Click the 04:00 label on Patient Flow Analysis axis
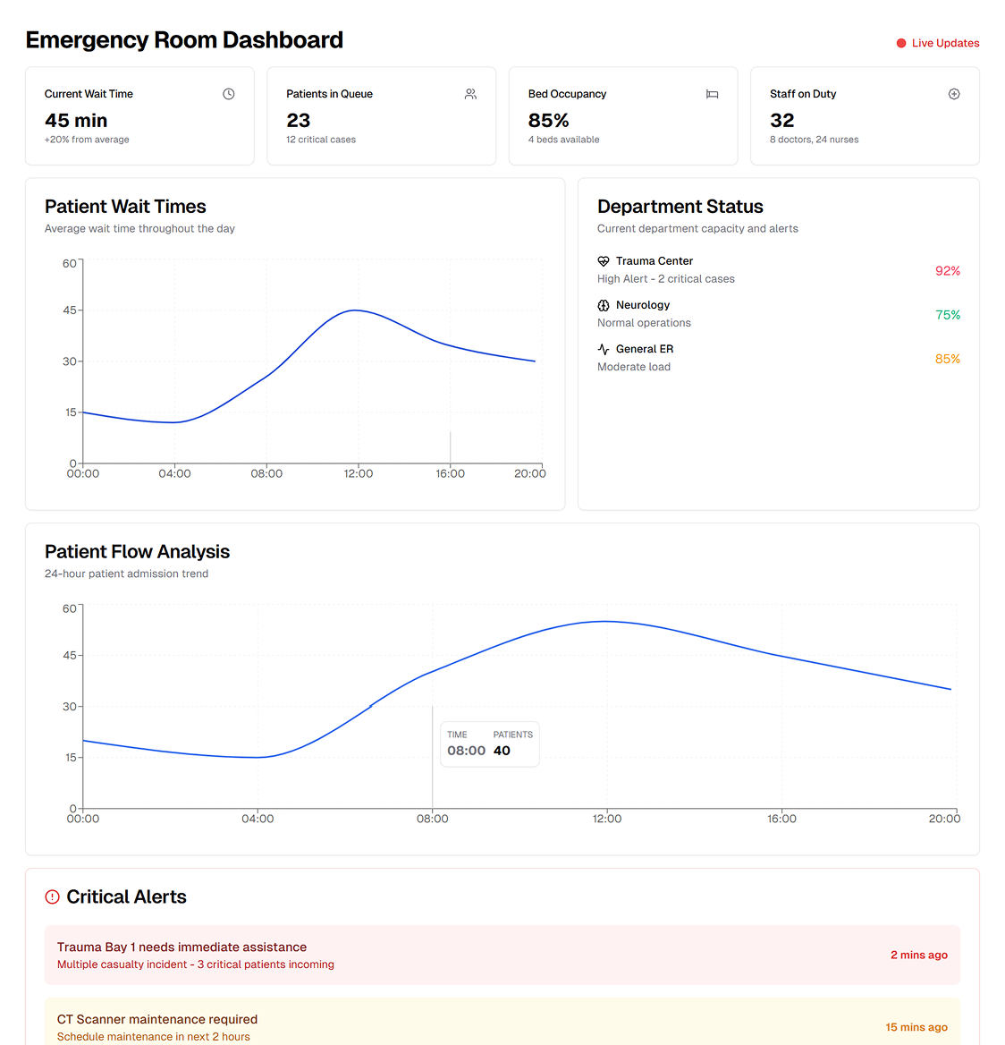Viewport: 1005px width, 1045px height. [258, 819]
